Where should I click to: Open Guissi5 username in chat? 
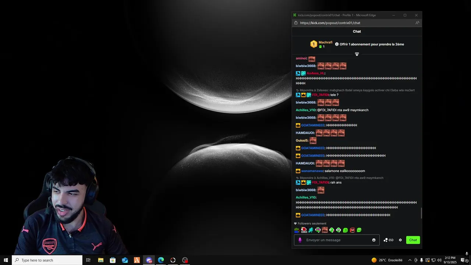302,141
